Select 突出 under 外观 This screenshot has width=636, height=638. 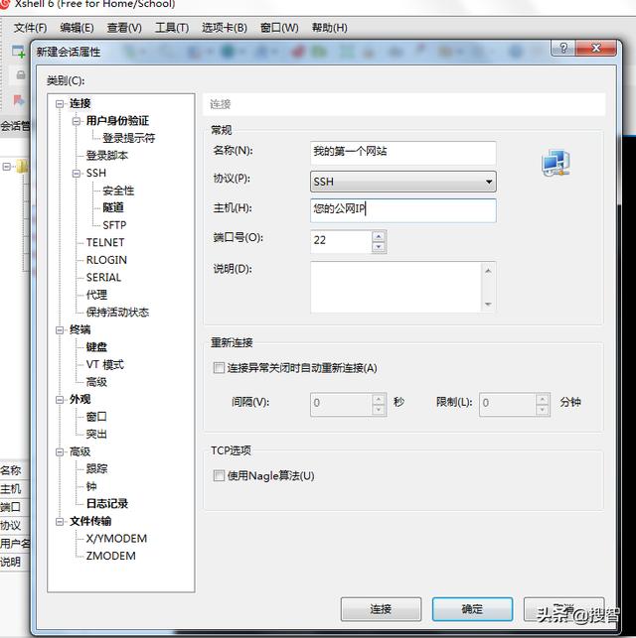pyautogui.click(x=96, y=435)
